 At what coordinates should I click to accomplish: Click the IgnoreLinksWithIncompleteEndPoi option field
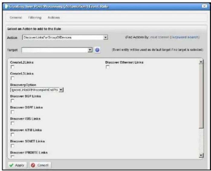tap(37, 90)
